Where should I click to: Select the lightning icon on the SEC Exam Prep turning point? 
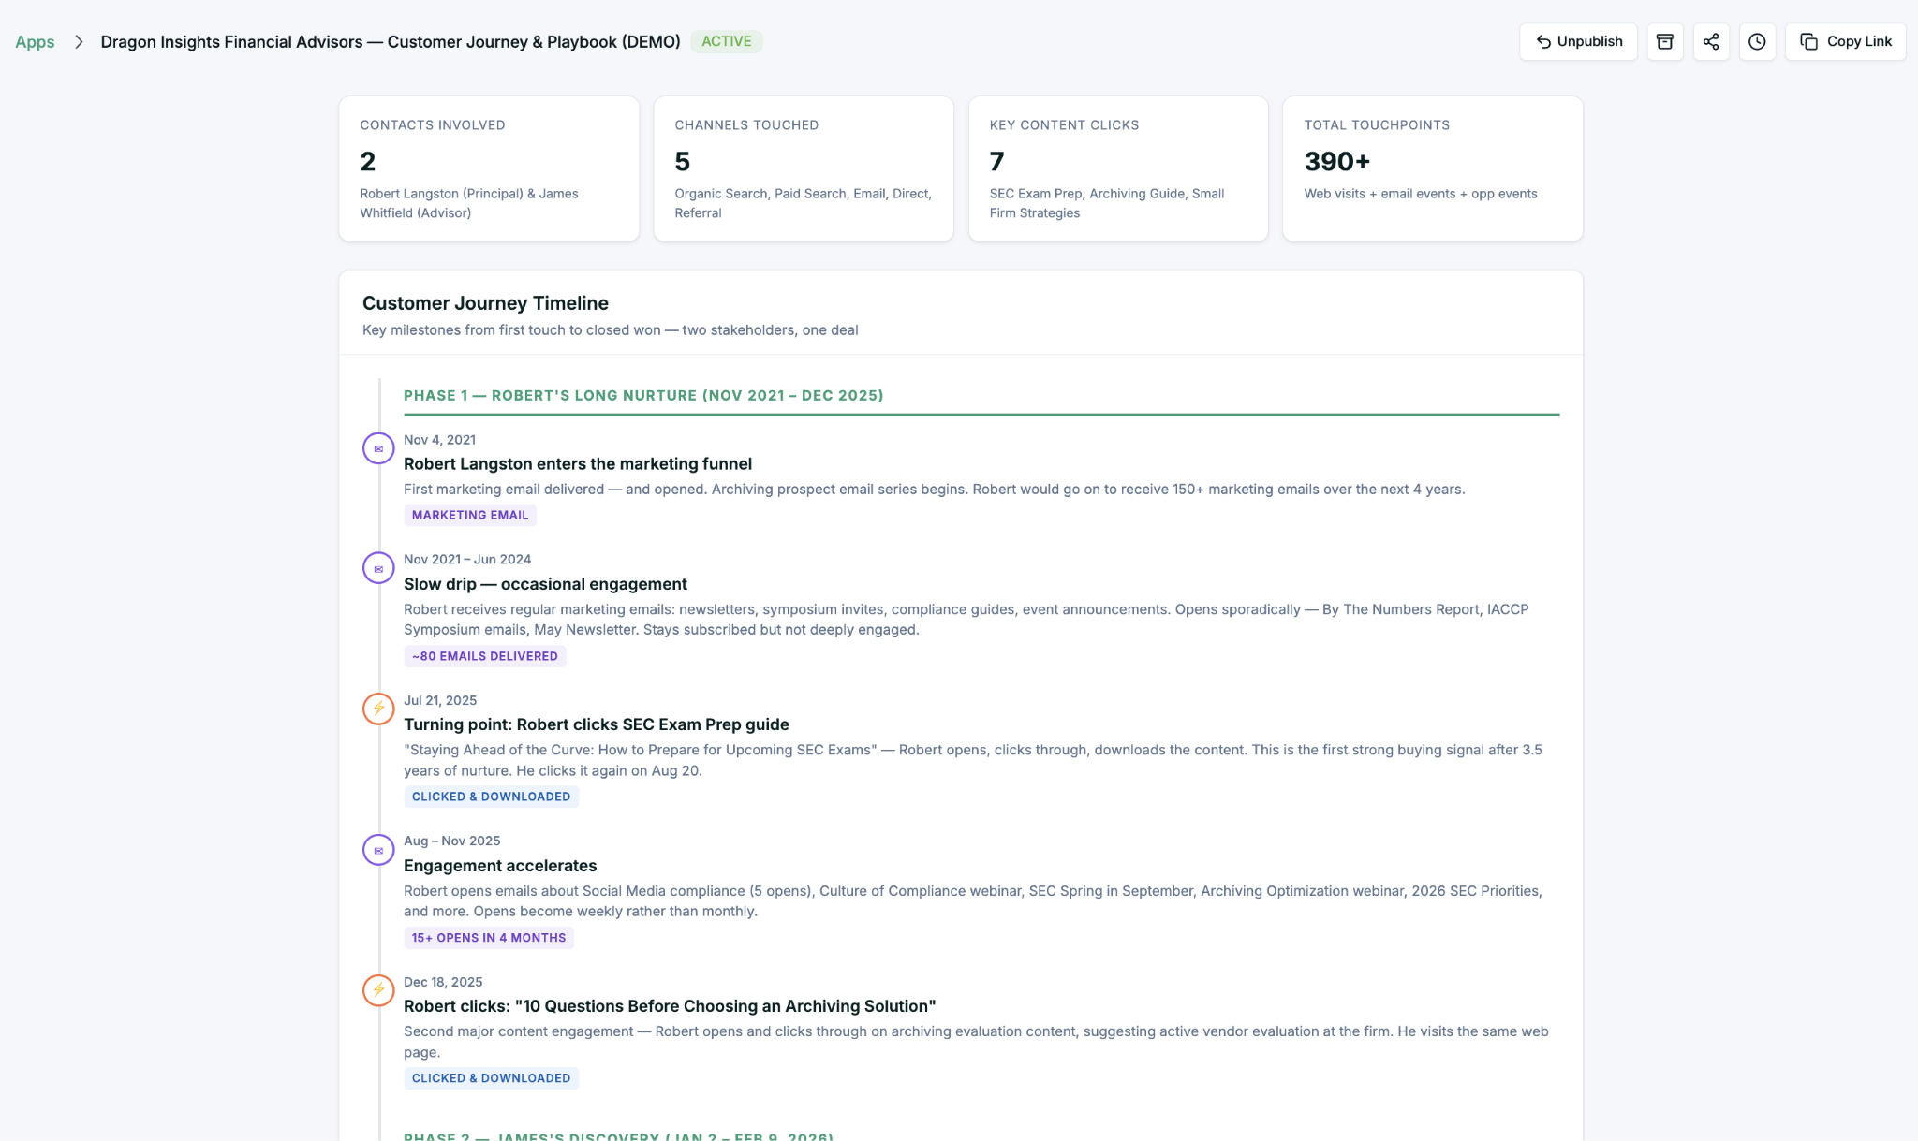[x=378, y=709]
